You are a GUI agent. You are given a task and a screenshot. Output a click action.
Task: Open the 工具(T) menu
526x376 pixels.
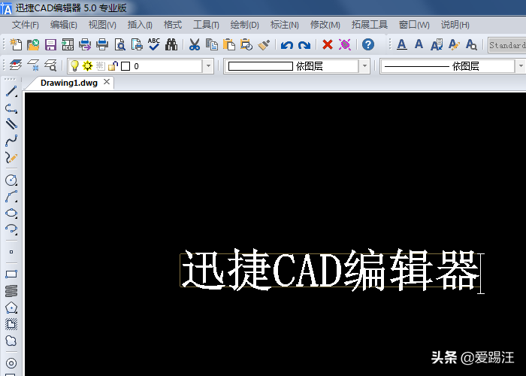coord(206,25)
